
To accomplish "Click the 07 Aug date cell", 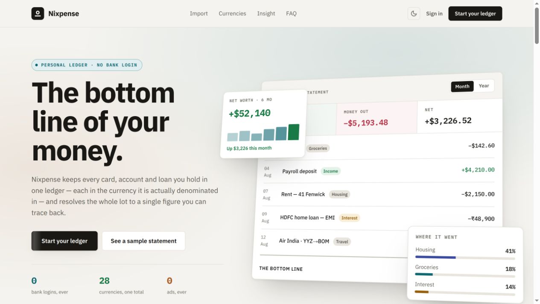I will coord(266,195).
